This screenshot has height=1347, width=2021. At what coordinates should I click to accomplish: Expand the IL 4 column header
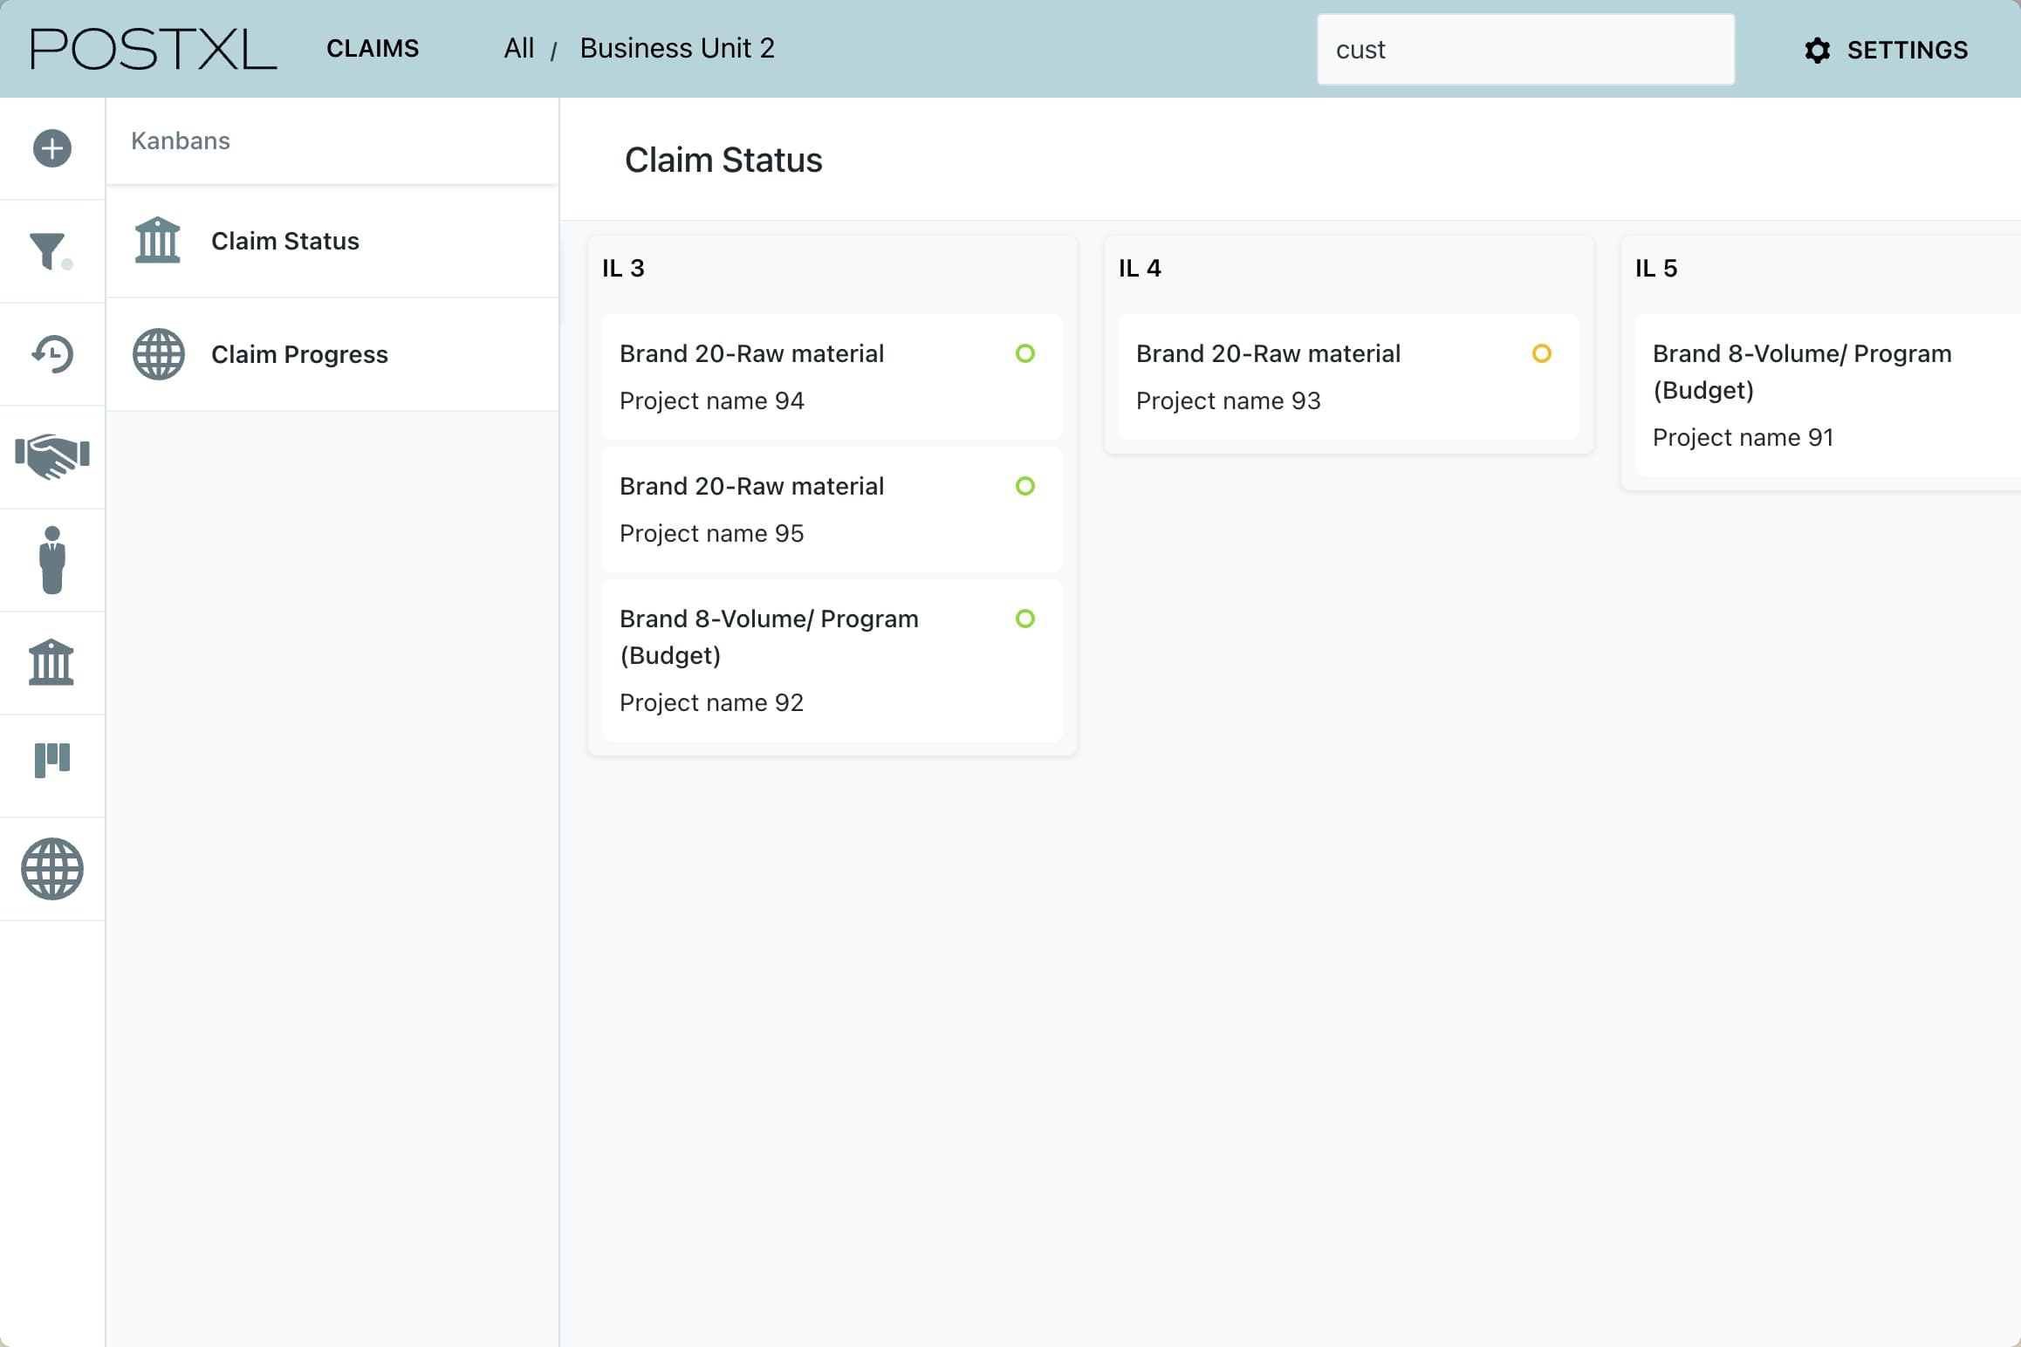coord(1139,268)
